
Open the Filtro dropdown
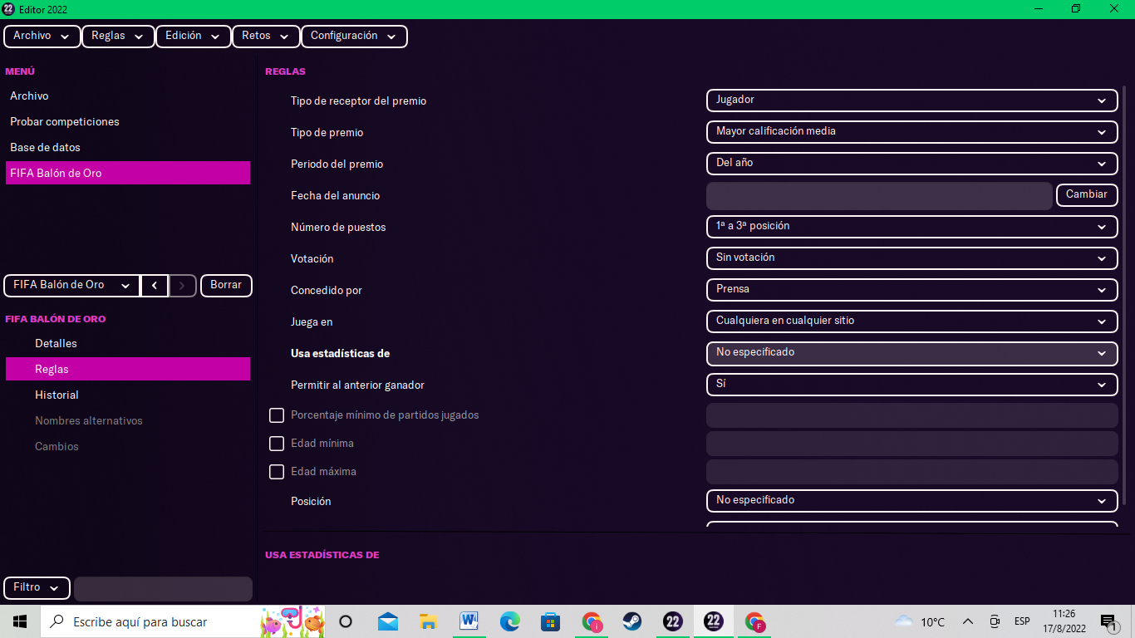[x=37, y=588]
